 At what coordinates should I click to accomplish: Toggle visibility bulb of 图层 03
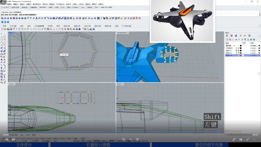click(x=236, y=53)
